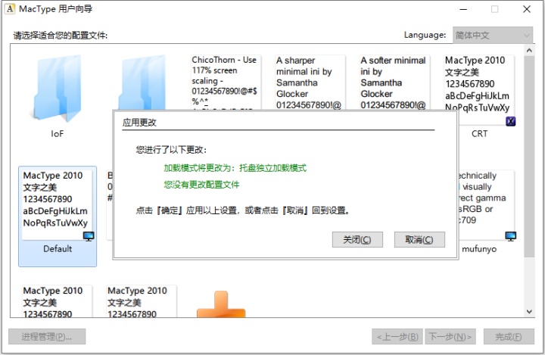Image resolution: width=545 pixels, height=355 pixels.
Task: Click the orange plus add-profile icon
Action: coord(221,304)
